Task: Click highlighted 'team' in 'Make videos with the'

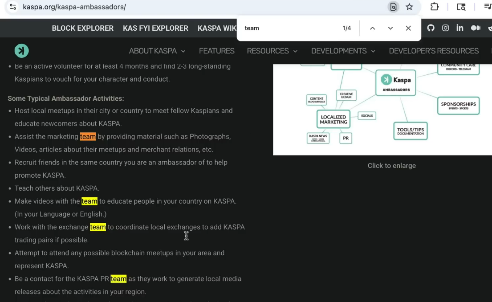Action: pos(89,201)
